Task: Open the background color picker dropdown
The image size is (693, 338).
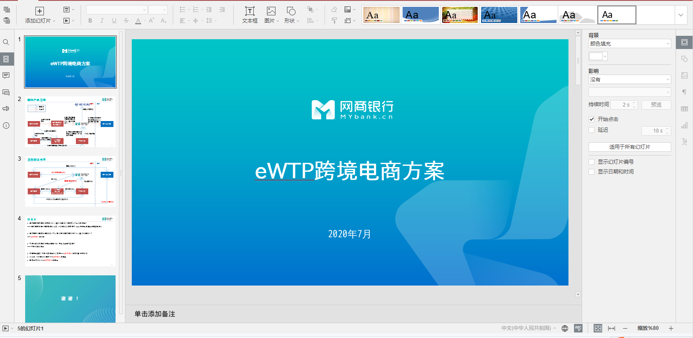Action: [598, 56]
